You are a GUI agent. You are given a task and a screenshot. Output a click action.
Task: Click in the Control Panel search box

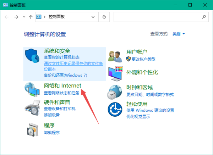coord(158,17)
